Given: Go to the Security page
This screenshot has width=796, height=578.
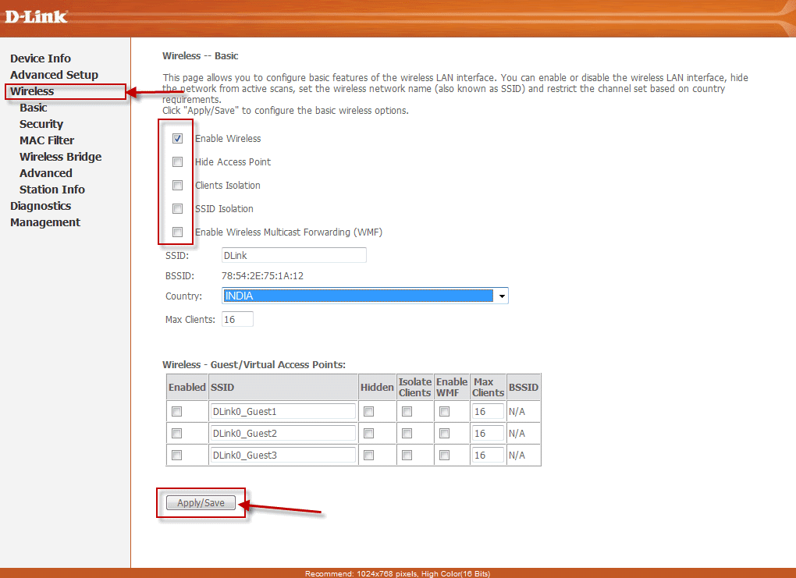Looking at the screenshot, I should [x=41, y=123].
